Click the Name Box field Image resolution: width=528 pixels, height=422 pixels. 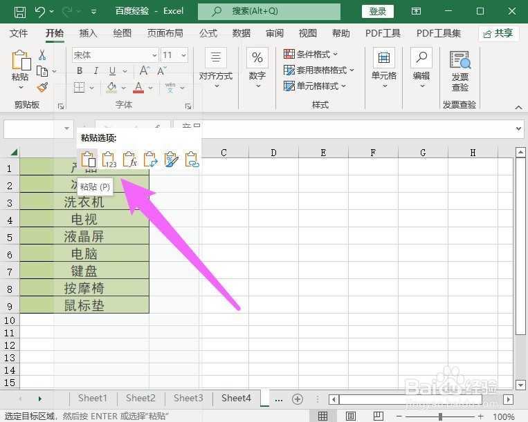[38, 128]
